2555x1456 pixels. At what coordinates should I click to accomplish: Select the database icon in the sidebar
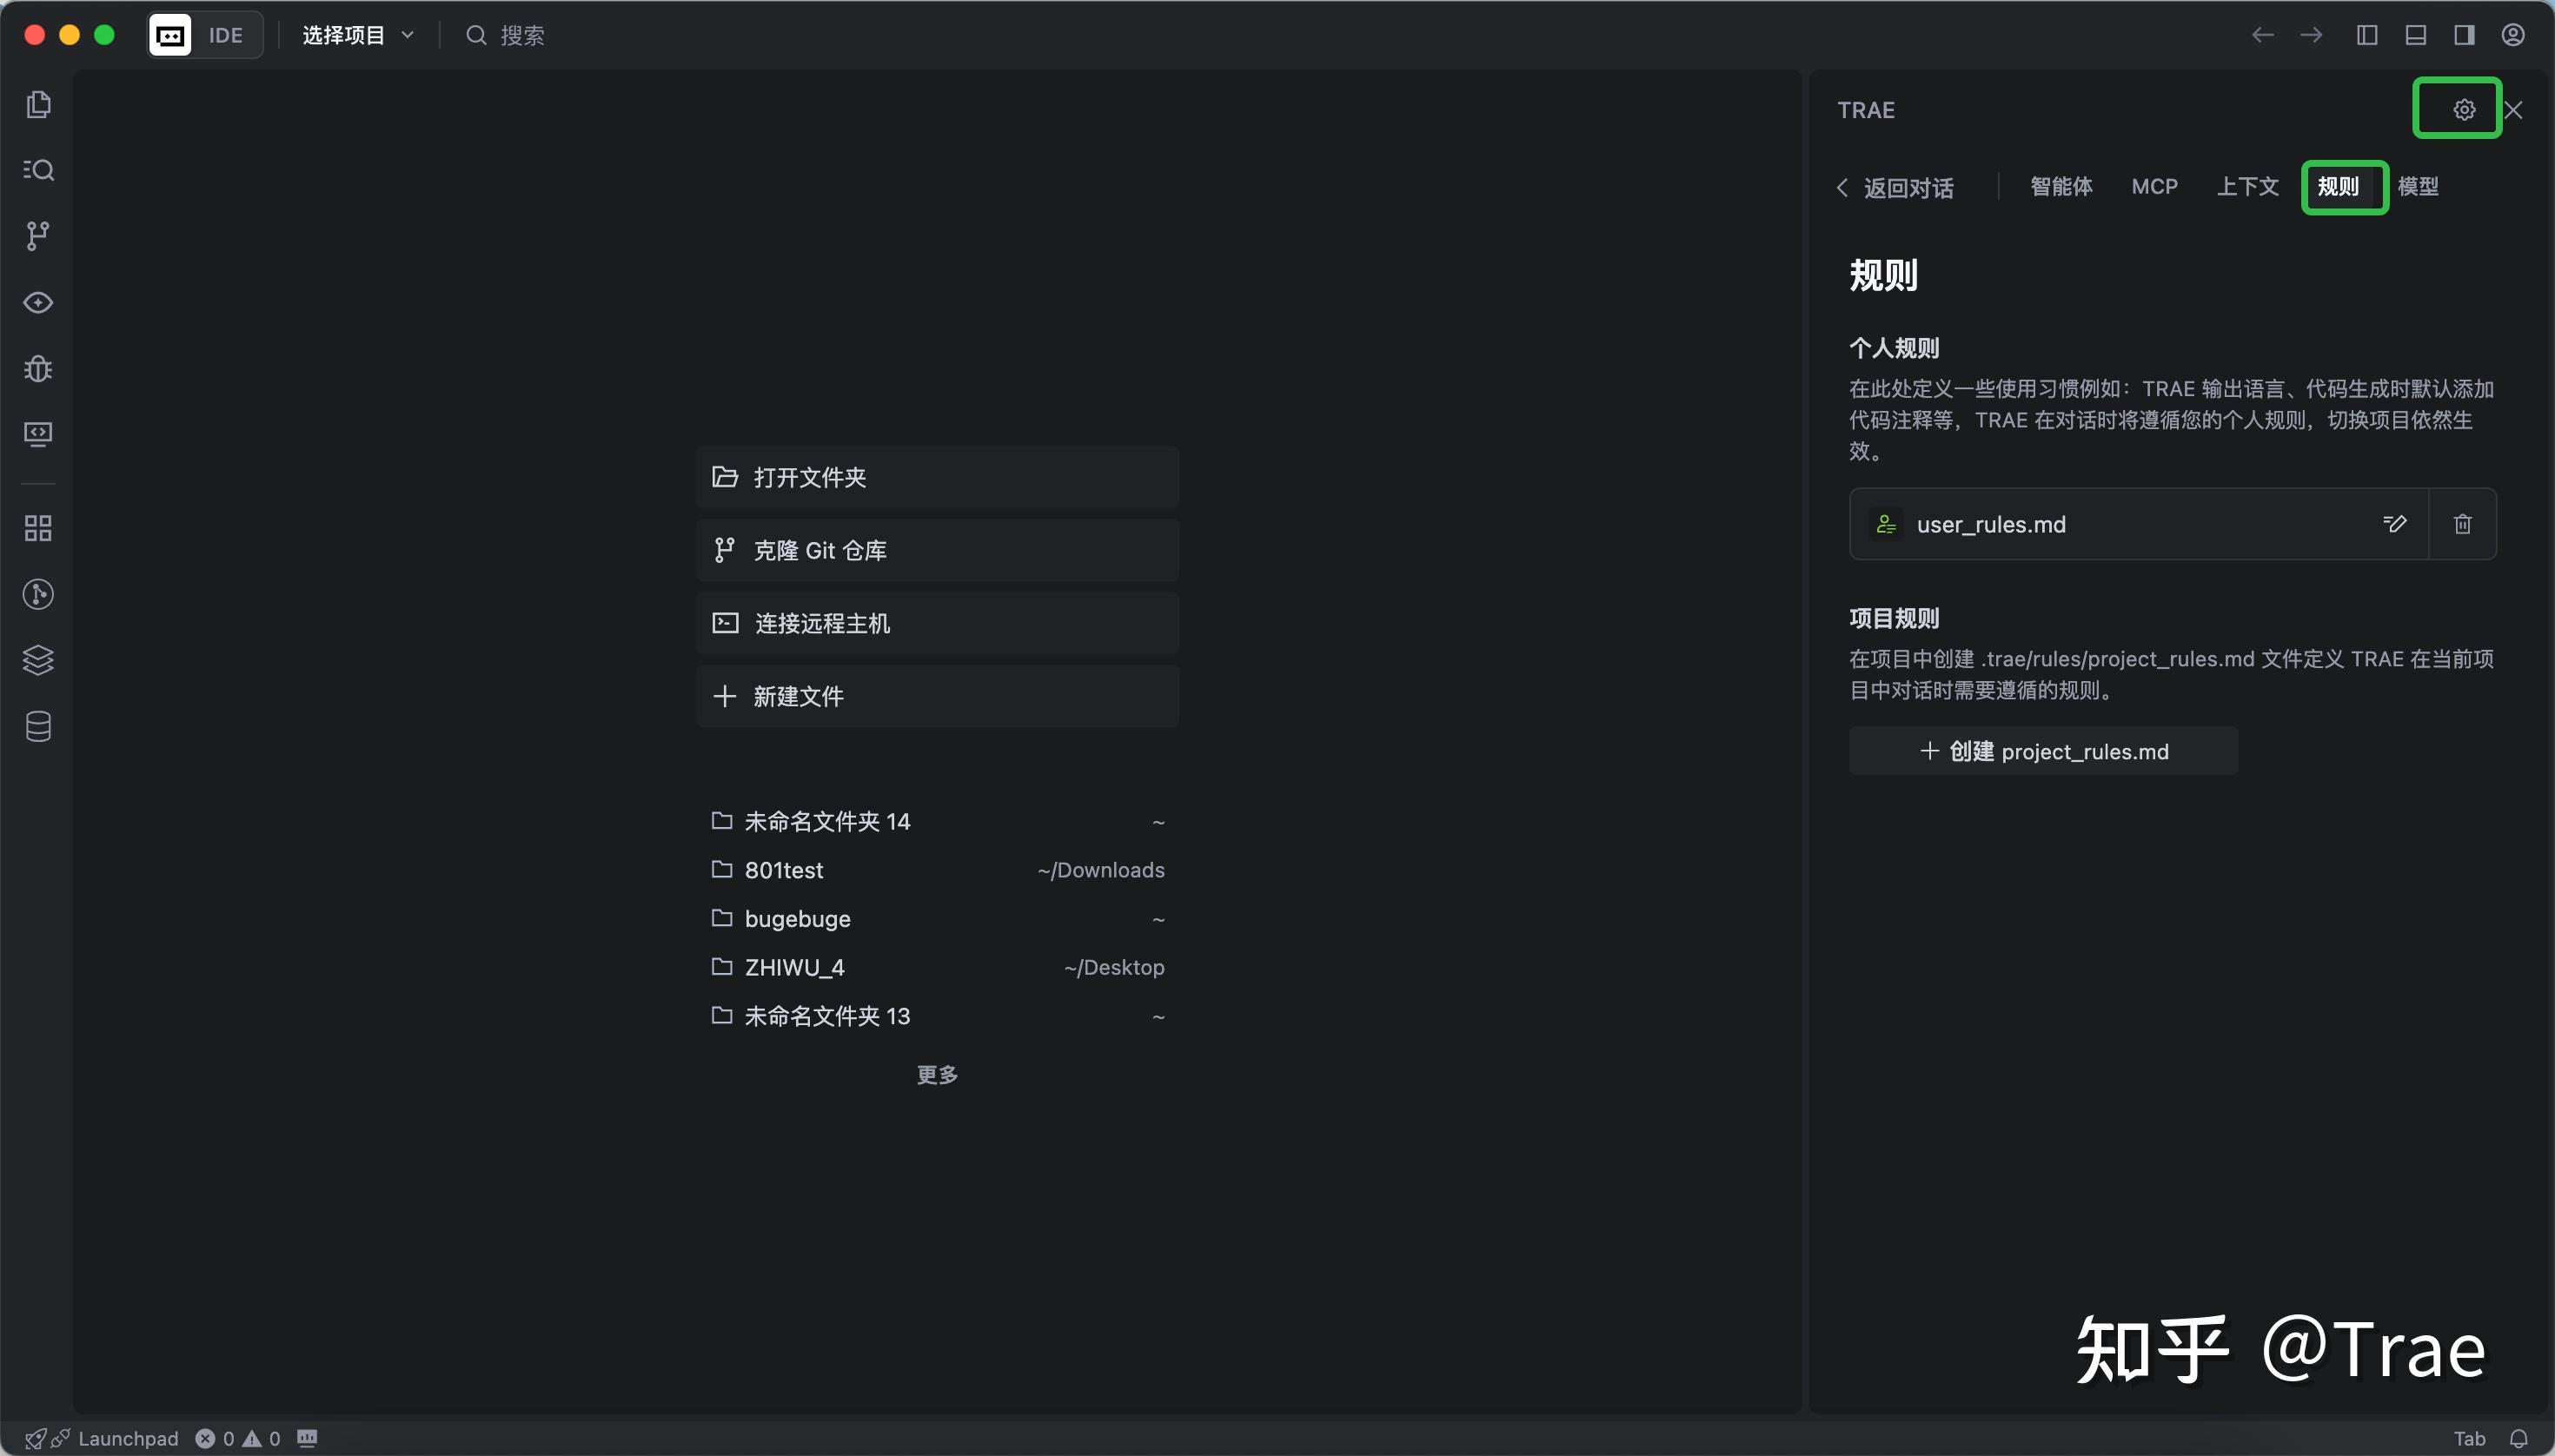point(37,726)
